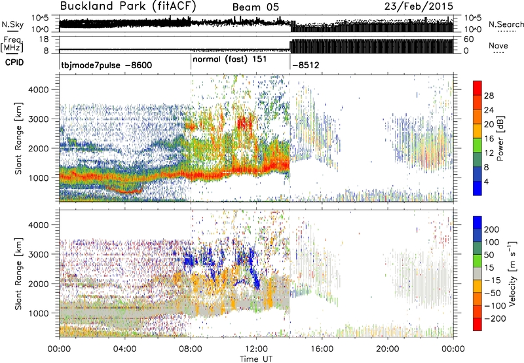Select the "-50" value on the velocity colorbar
The image size is (524, 363).
tap(493, 293)
